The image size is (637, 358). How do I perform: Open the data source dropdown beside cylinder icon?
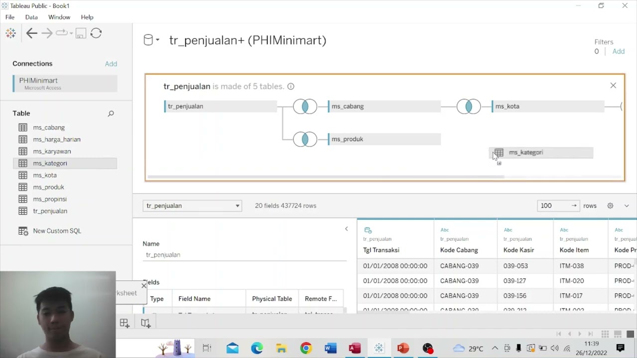click(x=158, y=40)
